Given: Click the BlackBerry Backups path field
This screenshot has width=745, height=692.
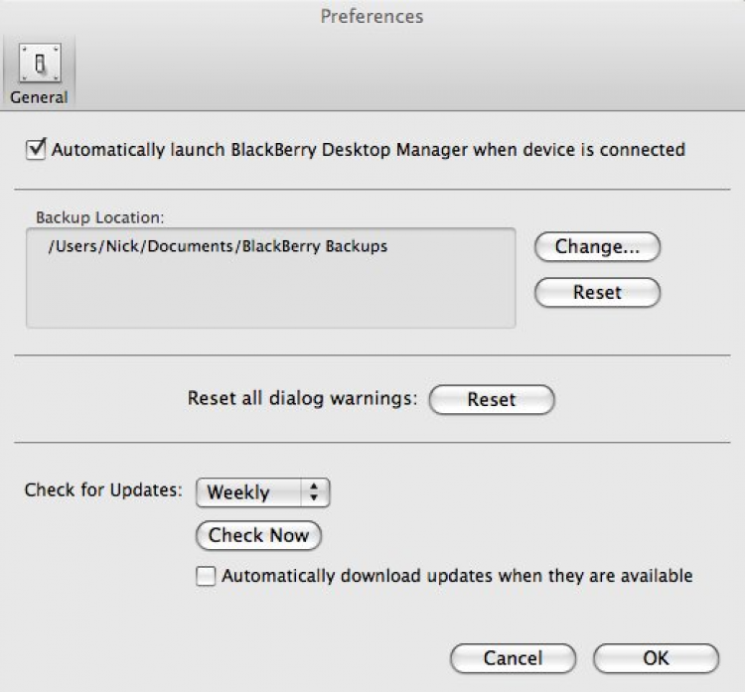Looking at the screenshot, I should pyautogui.click(x=271, y=278).
